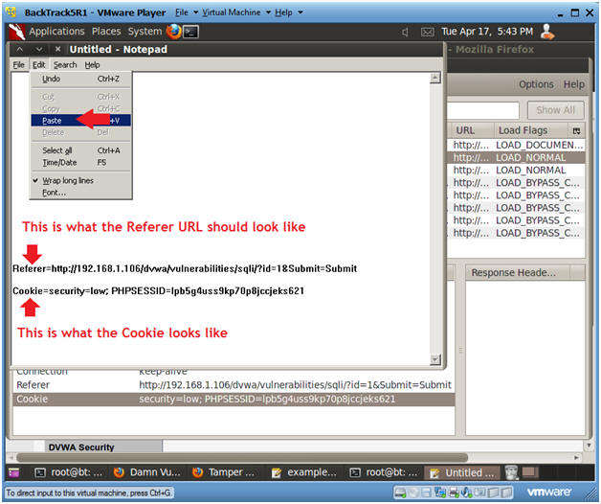Click DVWA Security item in Firefox page
This screenshot has height=504, width=601.
[x=81, y=447]
